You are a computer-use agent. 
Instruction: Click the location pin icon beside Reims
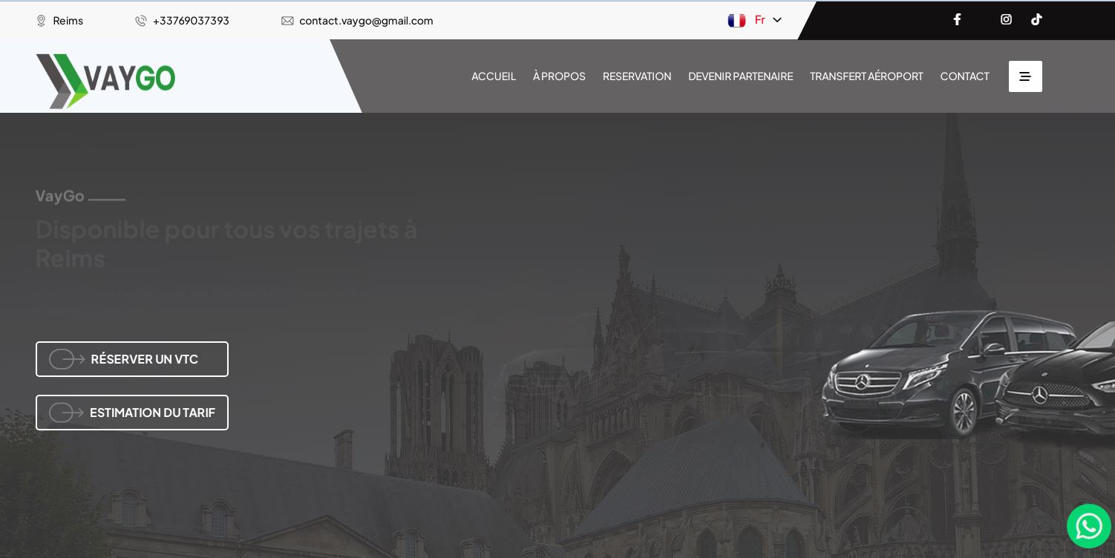point(41,21)
